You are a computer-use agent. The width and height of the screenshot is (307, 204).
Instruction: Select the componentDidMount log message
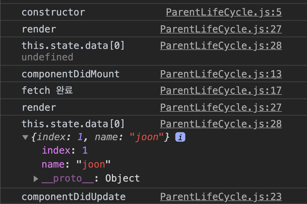[x=71, y=74]
